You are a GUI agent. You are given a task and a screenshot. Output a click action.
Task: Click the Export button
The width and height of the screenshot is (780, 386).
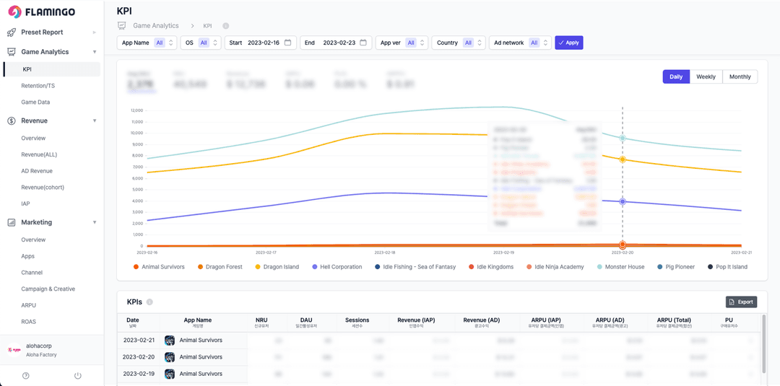[741, 302]
